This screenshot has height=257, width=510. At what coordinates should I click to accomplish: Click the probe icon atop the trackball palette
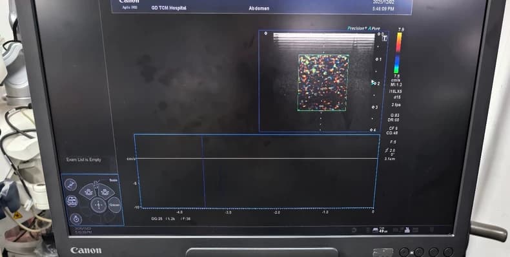(71, 185)
